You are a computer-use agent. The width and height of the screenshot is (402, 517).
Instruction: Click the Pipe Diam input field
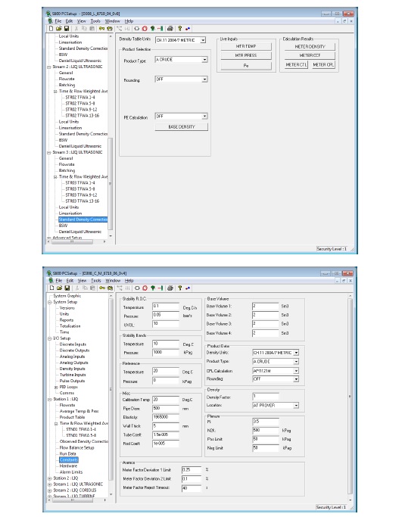(166, 408)
